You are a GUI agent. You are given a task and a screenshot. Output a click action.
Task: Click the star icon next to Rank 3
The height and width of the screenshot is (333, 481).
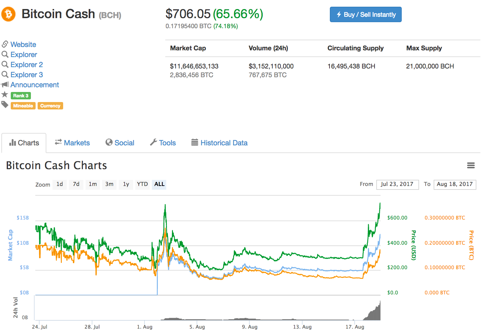[5, 95]
